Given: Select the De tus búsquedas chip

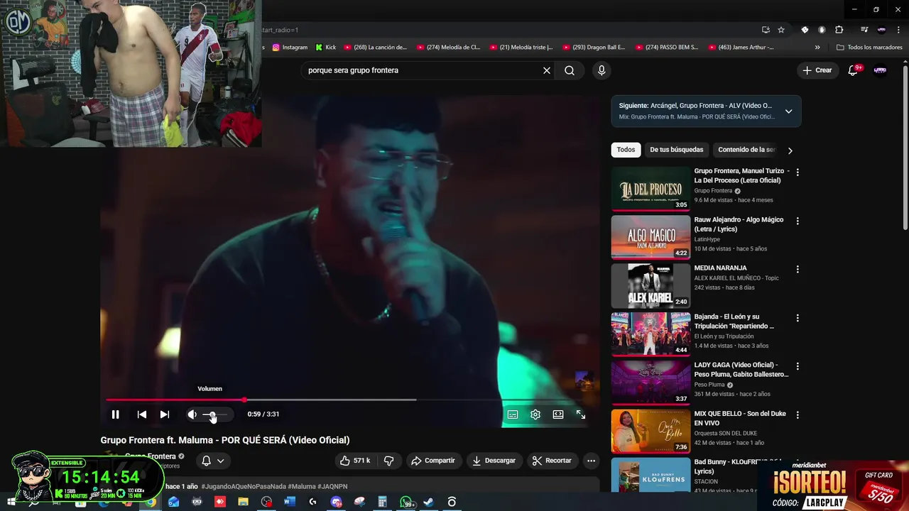Looking at the screenshot, I should tap(676, 150).
